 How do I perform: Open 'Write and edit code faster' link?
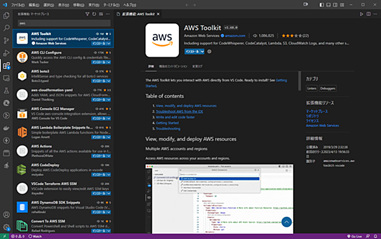click(175, 117)
